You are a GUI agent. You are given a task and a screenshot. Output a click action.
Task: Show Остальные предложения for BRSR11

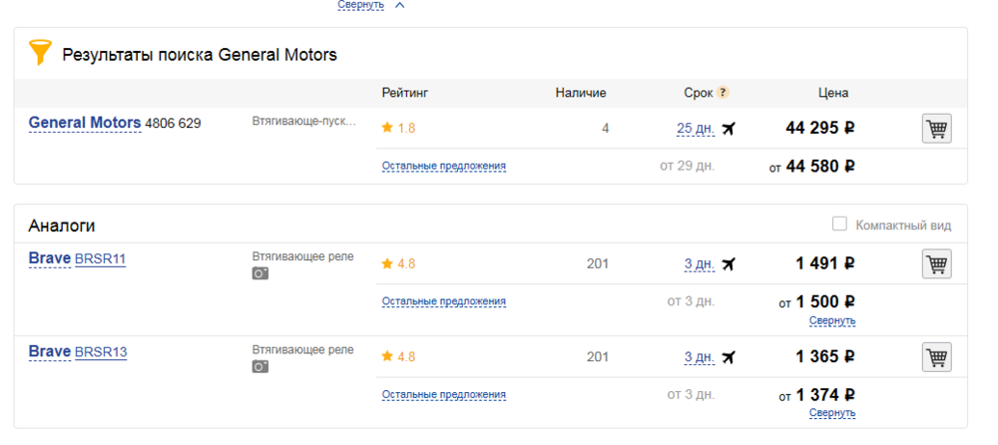tap(444, 301)
